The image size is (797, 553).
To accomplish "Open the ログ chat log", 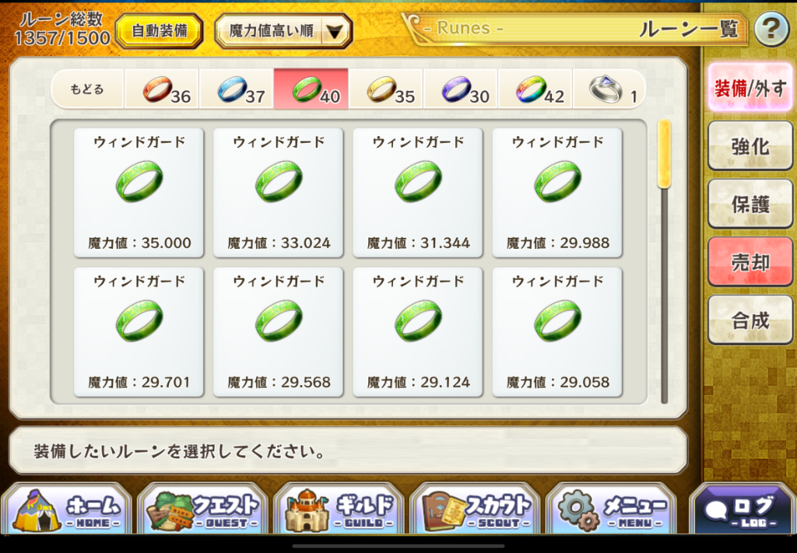I will [x=743, y=509].
